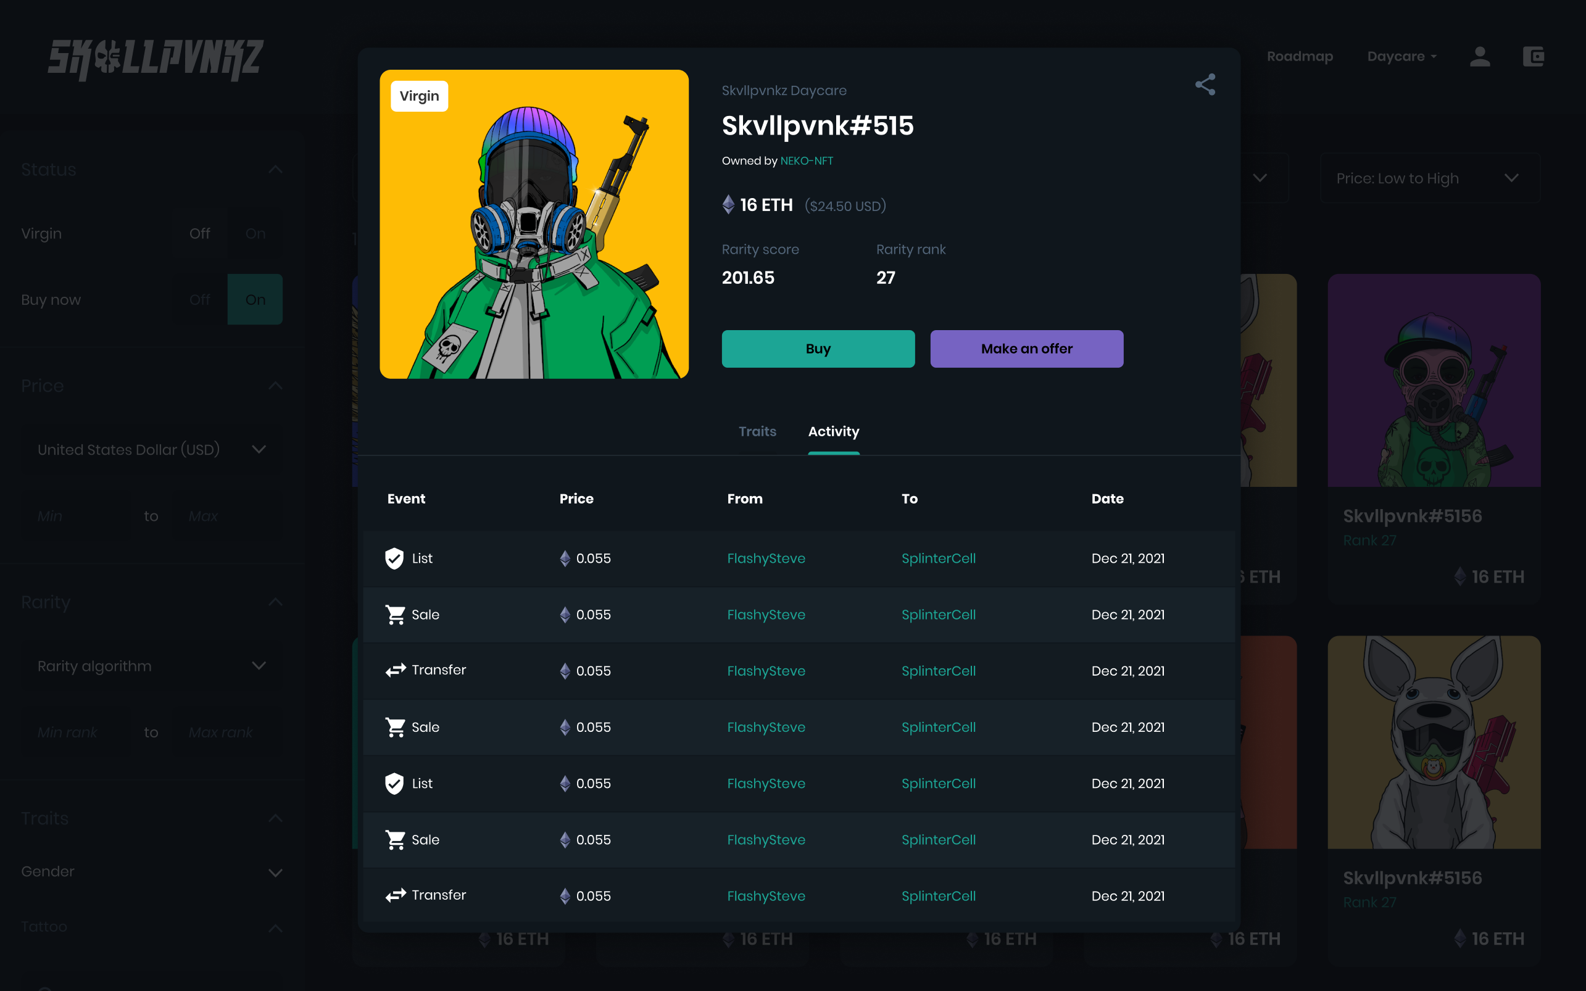Viewport: 1586px width, 991px height.
Task: Click the Max price input field
Action: click(x=228, y=516)
